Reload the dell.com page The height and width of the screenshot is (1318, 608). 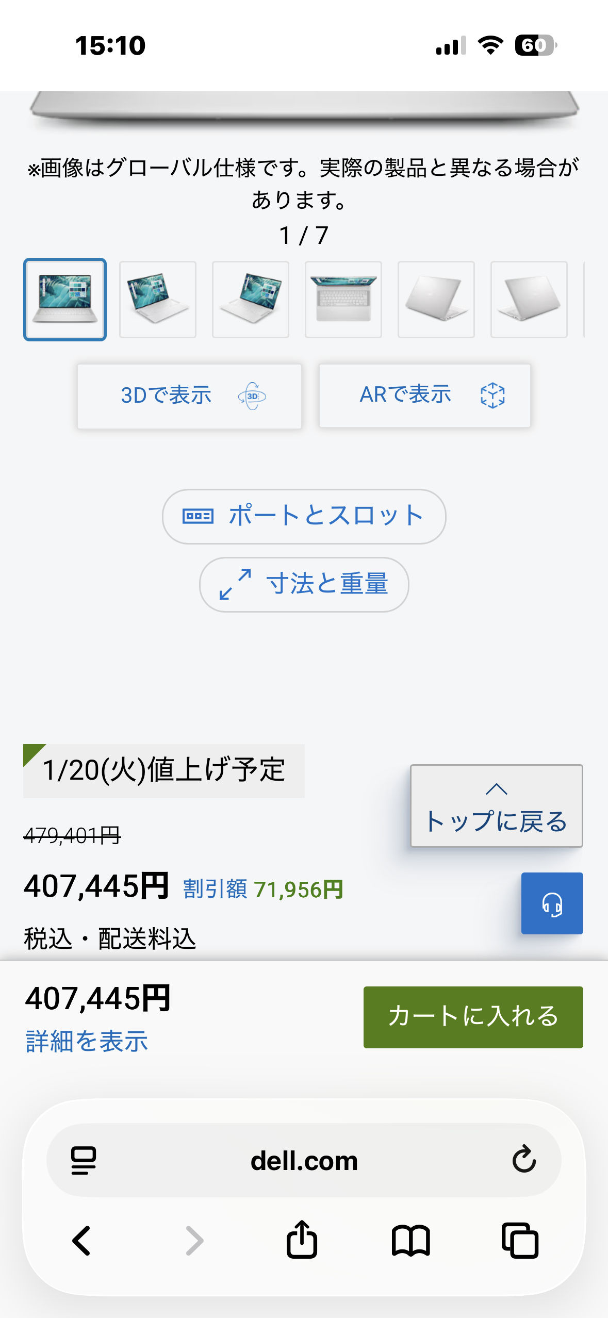pos(524,1160)
